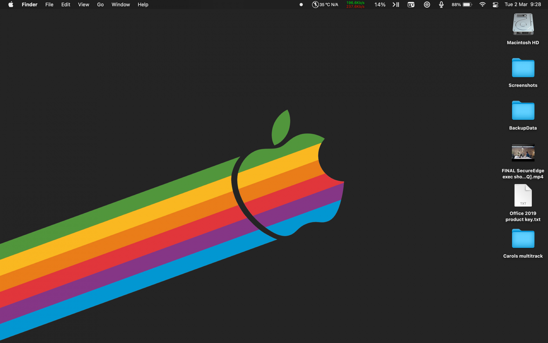Select the Carols multitrack folder icon
The height and width of the screenshot is (343, 548).
pyautogui.click(x=523, y=238)
